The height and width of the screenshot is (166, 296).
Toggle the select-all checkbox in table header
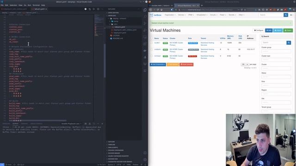coord(151,38)
